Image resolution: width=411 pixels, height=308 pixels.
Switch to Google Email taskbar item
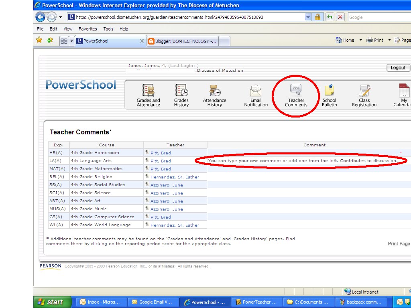click(153, 302)
